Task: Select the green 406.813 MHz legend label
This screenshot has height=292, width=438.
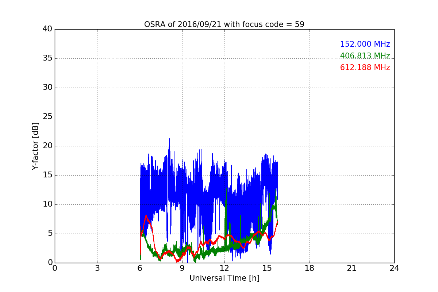Action: click(365, 56)
